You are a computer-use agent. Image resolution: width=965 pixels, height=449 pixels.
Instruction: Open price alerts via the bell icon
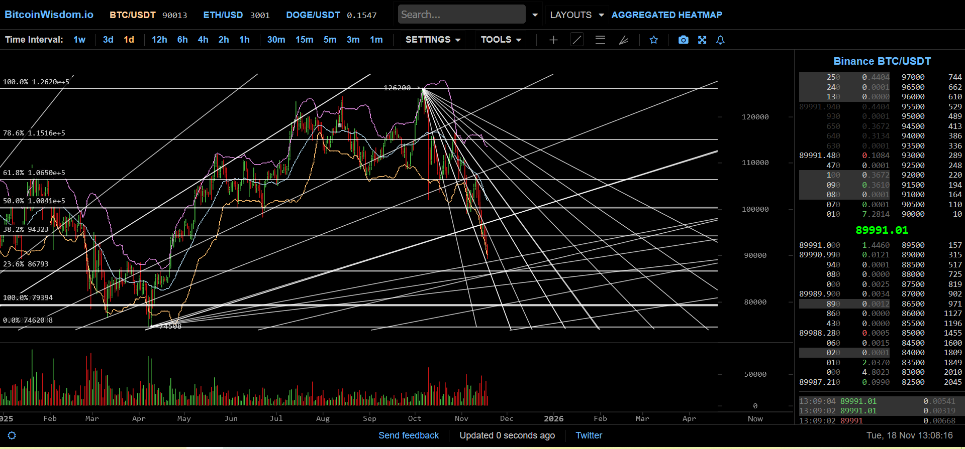[720, 40]
